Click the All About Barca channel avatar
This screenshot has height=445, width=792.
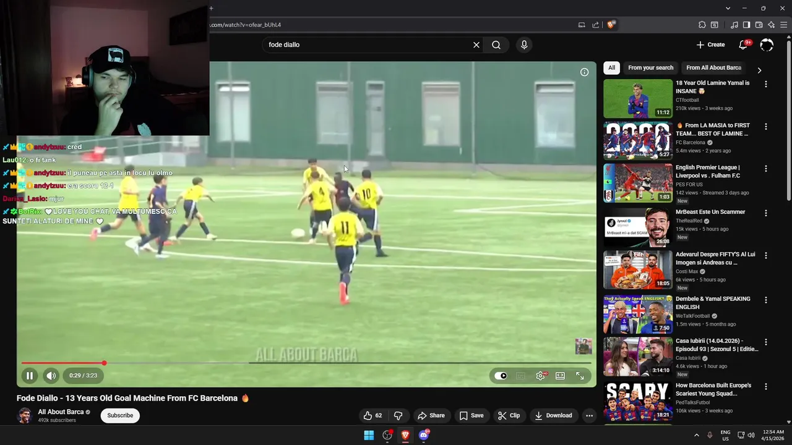(x=25, y=415)
